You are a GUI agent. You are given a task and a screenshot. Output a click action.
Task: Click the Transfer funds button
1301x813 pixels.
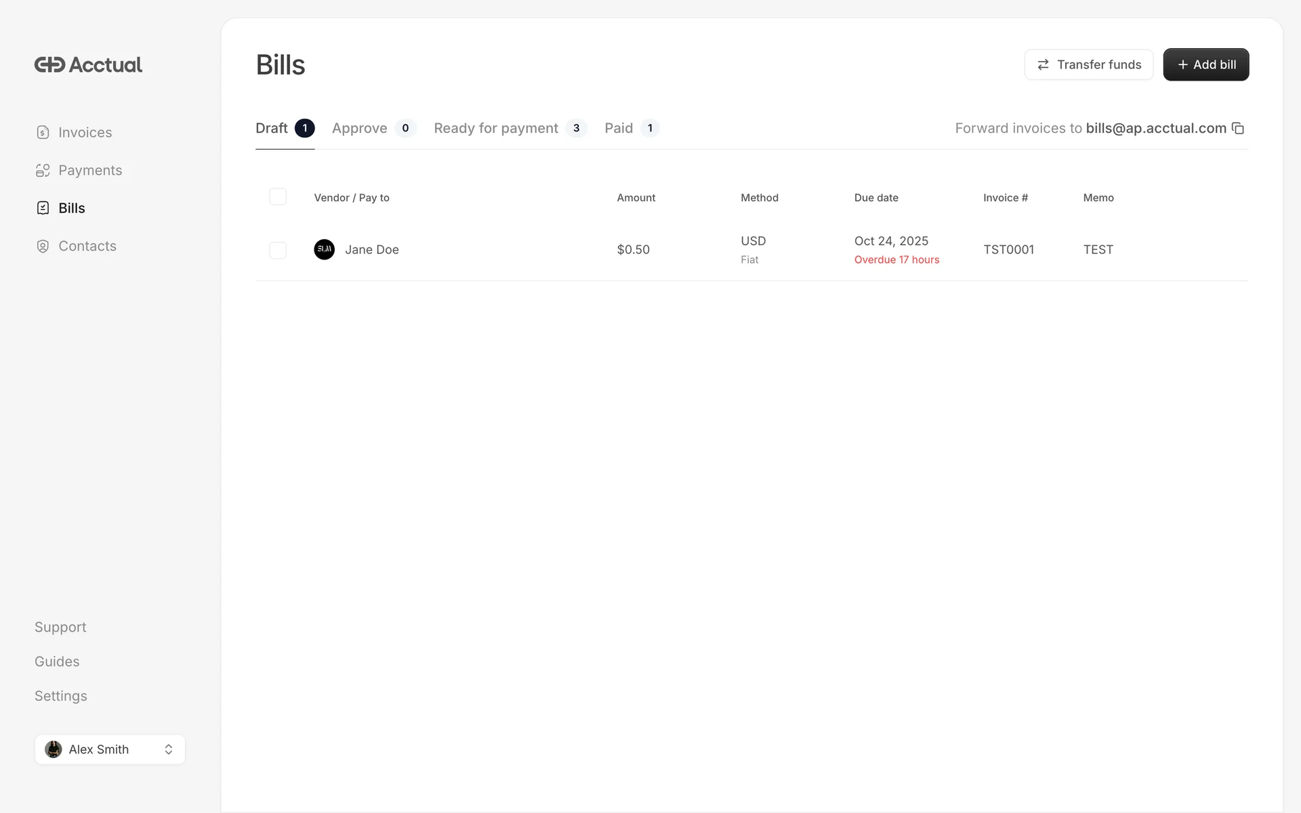[1088, 64]
